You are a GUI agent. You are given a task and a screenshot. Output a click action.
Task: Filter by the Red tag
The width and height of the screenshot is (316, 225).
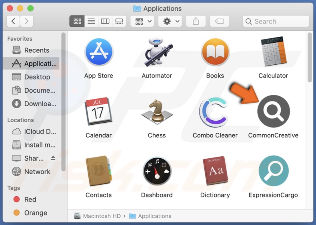pos(31,199)
